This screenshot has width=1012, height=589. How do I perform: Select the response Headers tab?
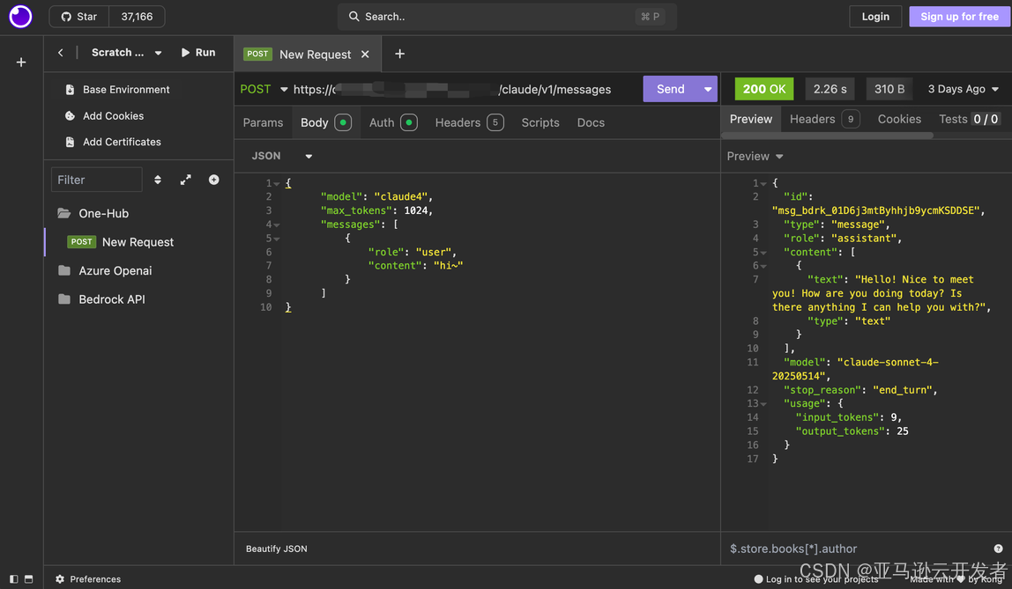(x=824, y=119)
